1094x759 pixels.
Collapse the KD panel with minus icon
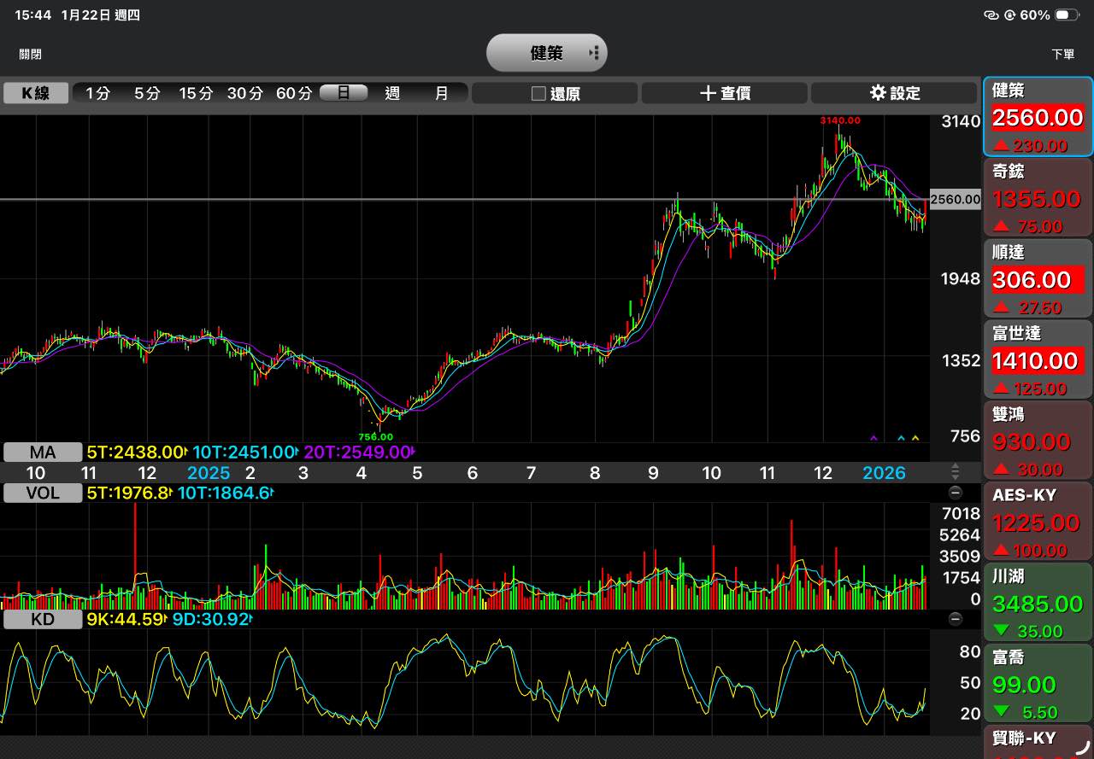[956, 619]
